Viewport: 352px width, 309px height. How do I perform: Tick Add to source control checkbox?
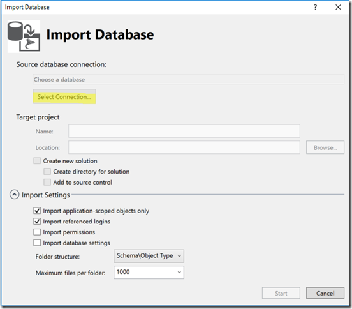(x=47, y=182)
